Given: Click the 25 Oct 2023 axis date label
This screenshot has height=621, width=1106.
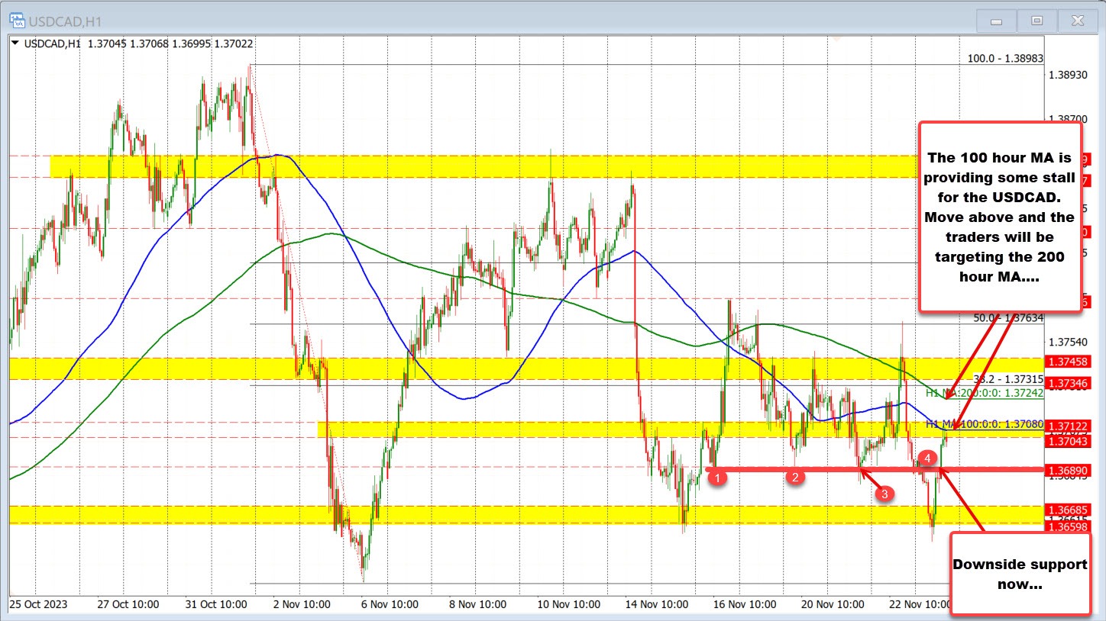Looking at the screenshot, I should pyautogui.click(x=39, y=603).
